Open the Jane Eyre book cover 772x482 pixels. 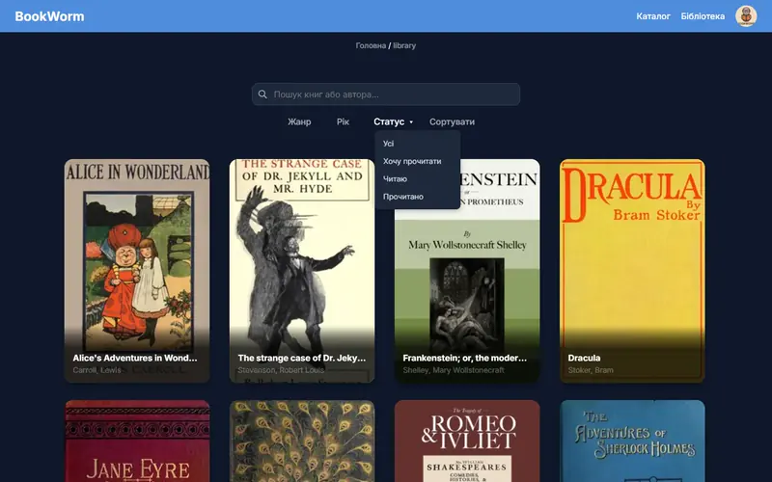(137, 442)
